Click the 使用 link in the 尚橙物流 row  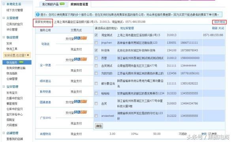click(x=204, y=134)
